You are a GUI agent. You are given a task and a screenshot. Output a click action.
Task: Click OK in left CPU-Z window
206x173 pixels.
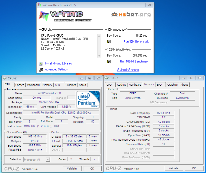point(92,169)
